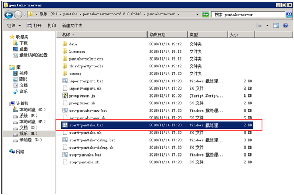Click 娱乐 (H:) in address breadcrumb

coord(48,14)
